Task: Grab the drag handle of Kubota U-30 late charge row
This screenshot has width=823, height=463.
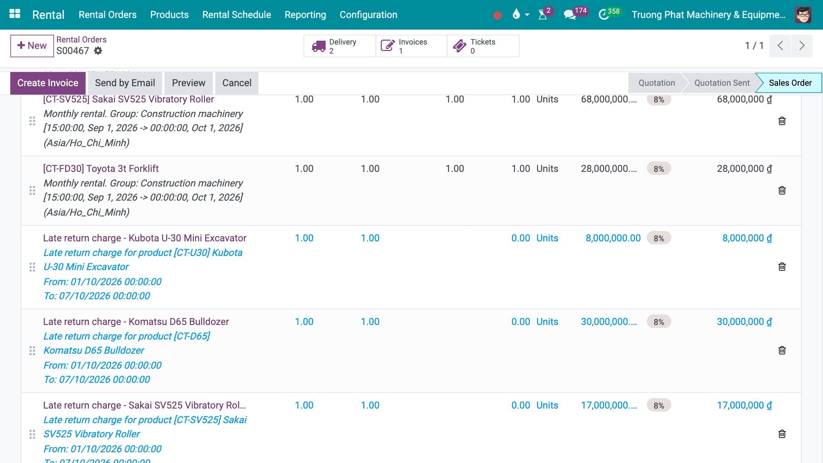Action: coord(32,267)
